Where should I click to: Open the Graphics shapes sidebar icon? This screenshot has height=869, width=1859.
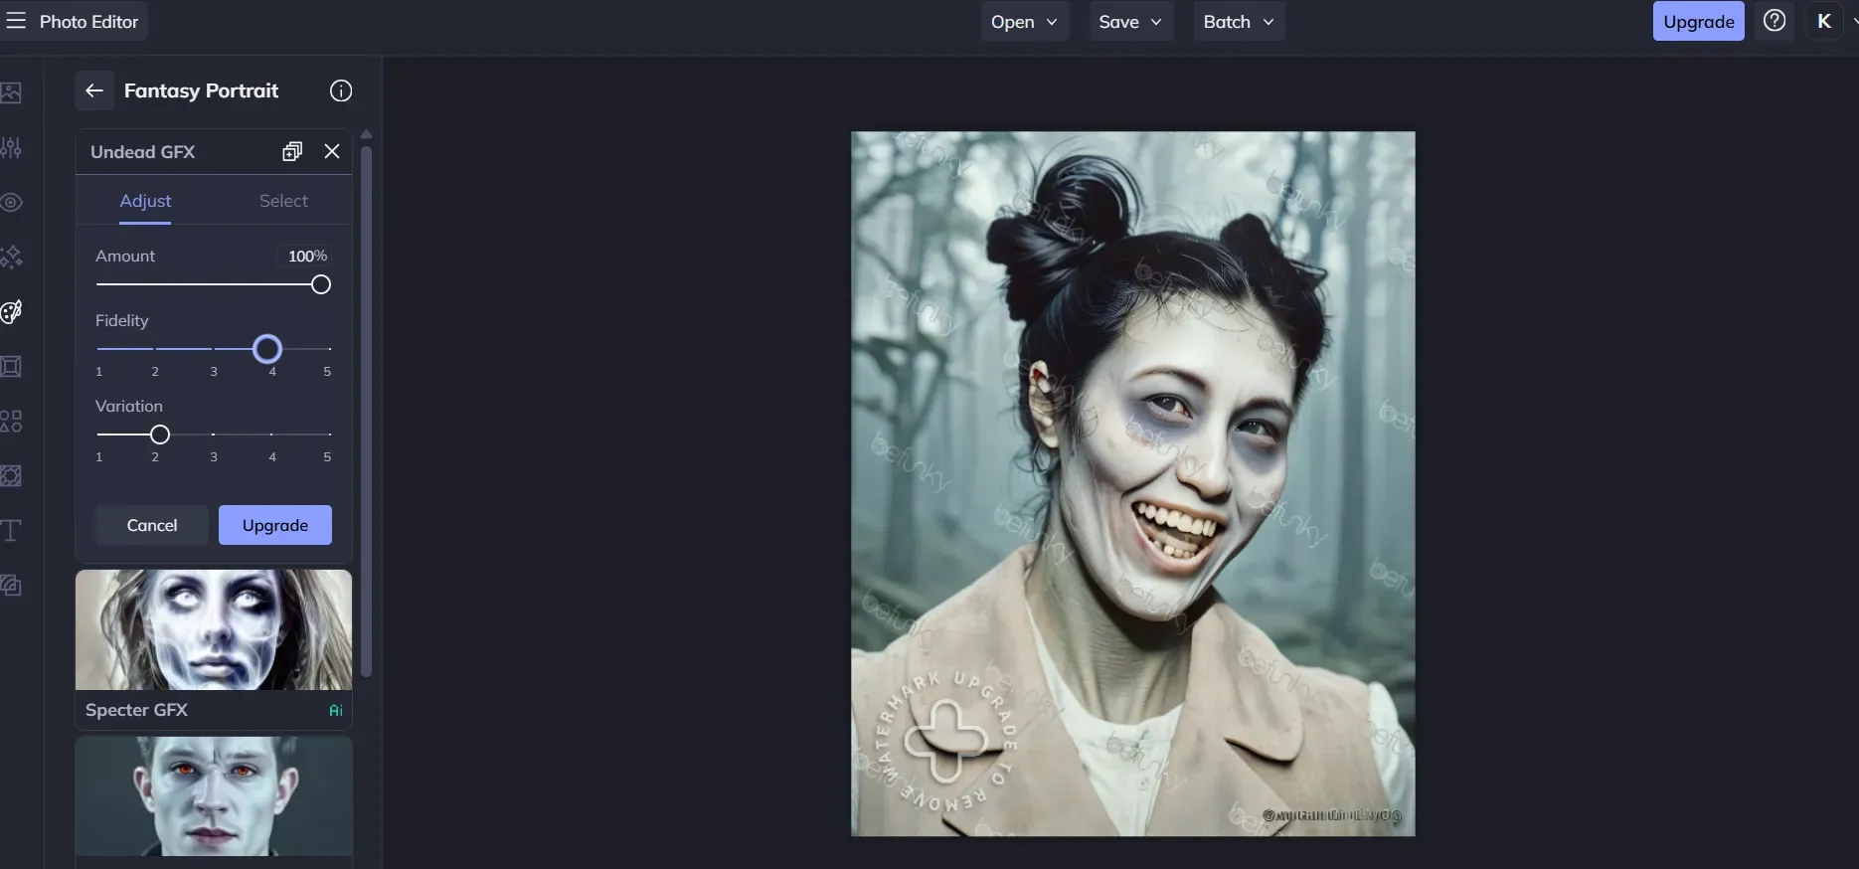click(11, 422)
